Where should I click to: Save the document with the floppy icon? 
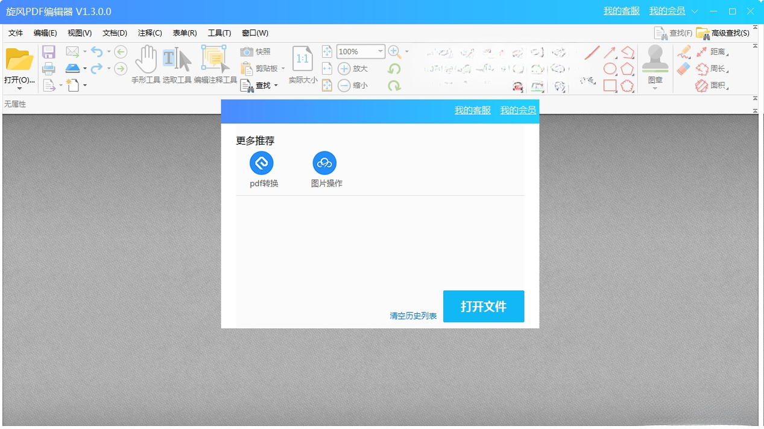coord(49,52)
